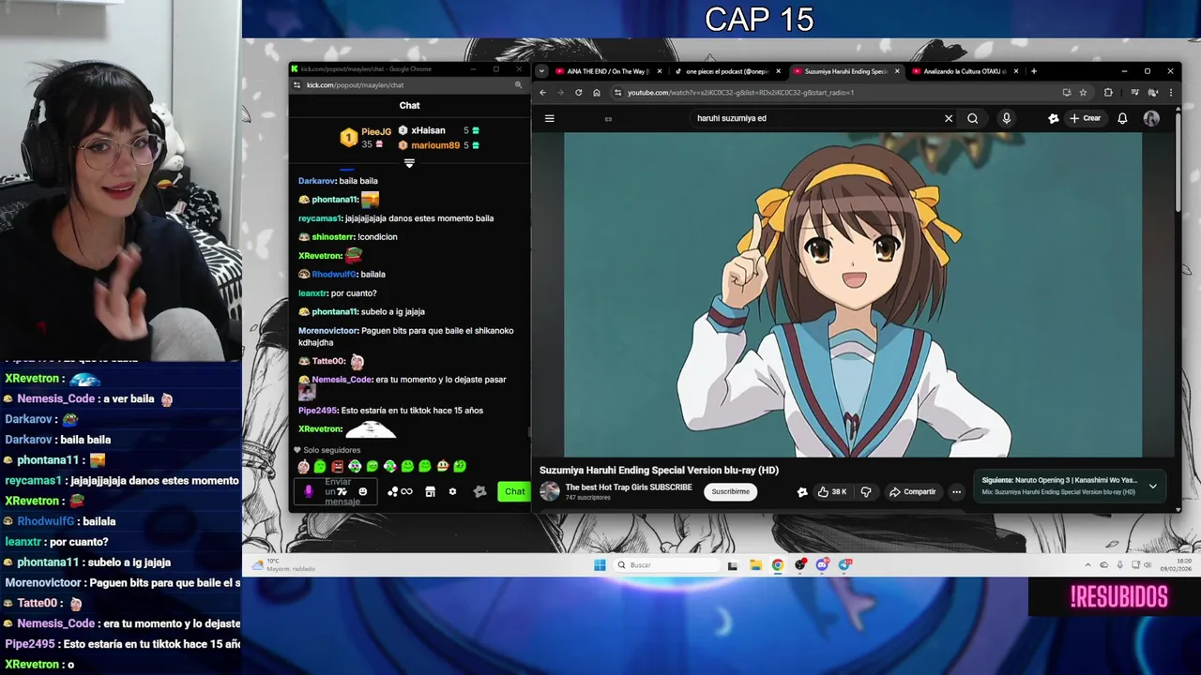Open the Windows Start menu

(x=600, y=564)
